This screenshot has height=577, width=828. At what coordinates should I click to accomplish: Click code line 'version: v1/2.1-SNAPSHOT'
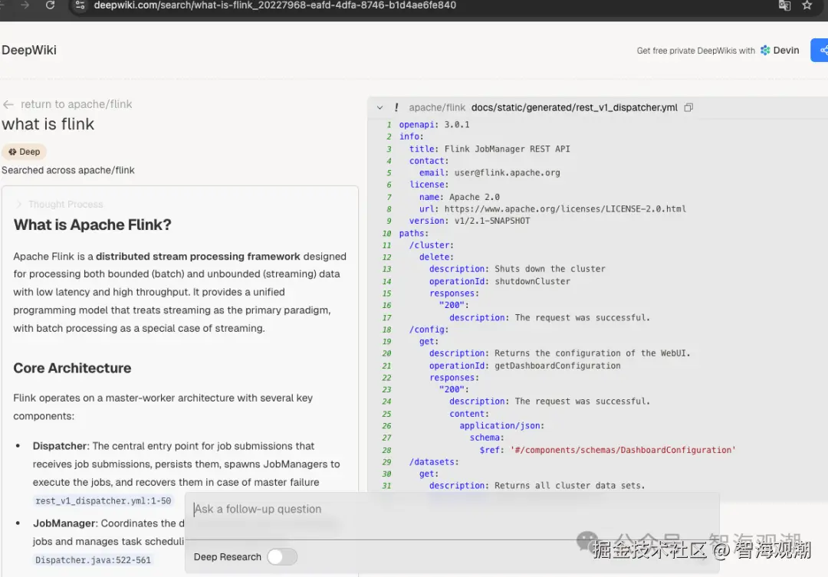(469, 221)
